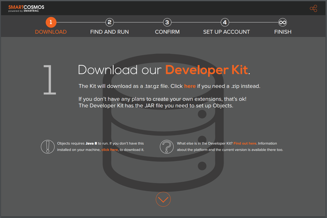Select the infinity Finish step marker

tap(283, 22)
